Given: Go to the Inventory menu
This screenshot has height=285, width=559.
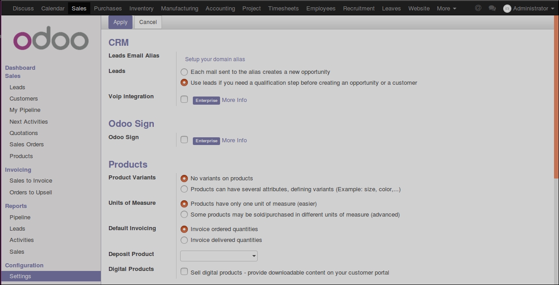Looking at the screenshot, I should pyautogui.click(x=142, y=8).
